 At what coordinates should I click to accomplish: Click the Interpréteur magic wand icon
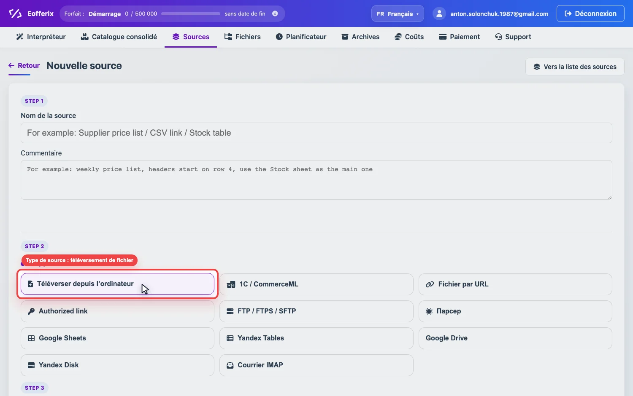(19, 37)
